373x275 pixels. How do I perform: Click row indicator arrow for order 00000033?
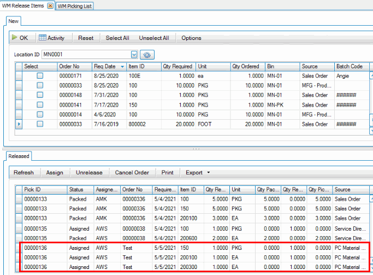pyautogui.click(x=20, y=124)
